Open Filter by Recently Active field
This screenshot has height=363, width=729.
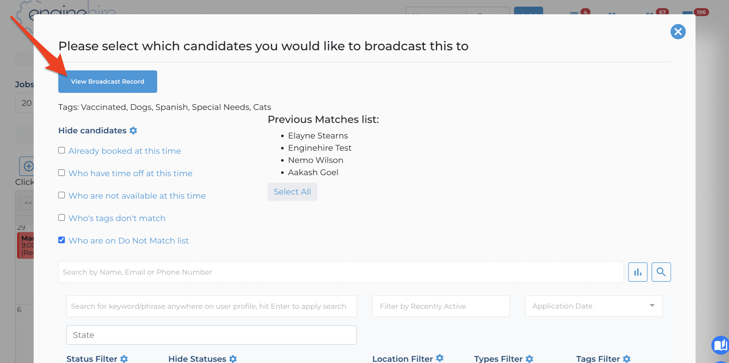[441, 306]
